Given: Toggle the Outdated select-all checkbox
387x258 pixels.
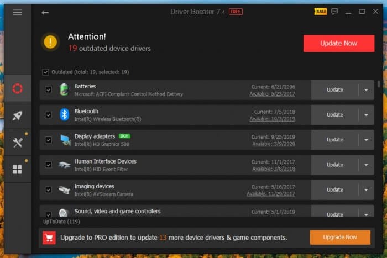Looking at the screenshot, I should [x=45, y=72].
